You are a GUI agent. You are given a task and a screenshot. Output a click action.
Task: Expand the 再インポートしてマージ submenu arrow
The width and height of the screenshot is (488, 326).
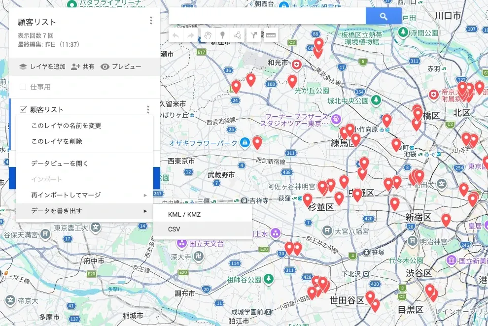click(145, 195)
